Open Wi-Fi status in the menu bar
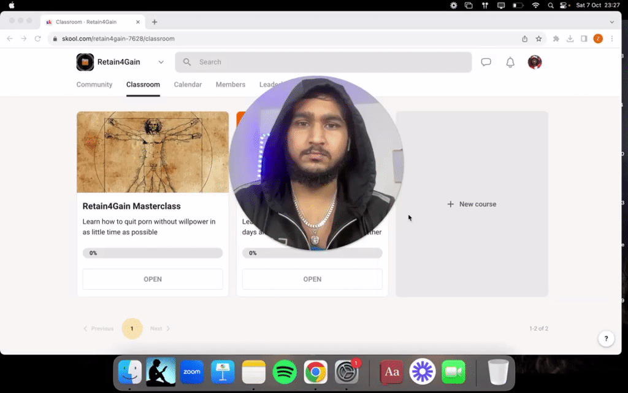 pos(535,5)
